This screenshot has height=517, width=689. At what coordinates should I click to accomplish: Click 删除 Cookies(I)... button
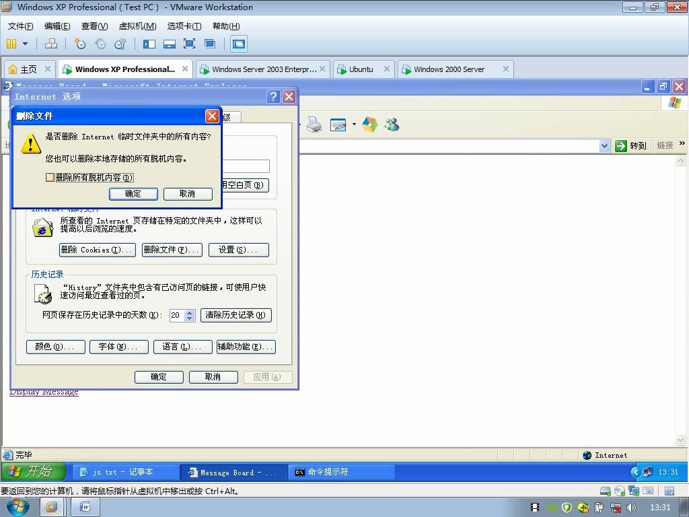point(97,250)
